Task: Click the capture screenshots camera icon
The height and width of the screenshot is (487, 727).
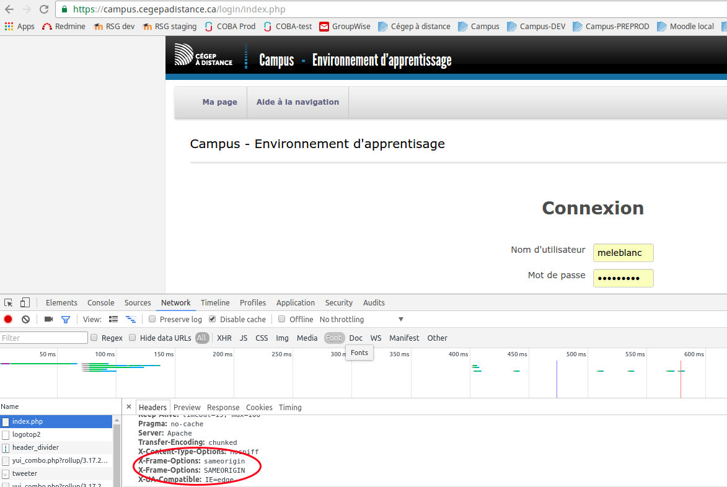Action: (48, 319)
